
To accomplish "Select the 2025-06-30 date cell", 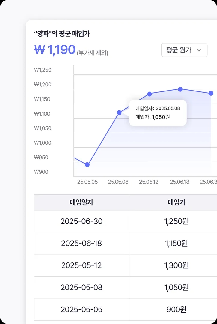I will pos(81,221).
